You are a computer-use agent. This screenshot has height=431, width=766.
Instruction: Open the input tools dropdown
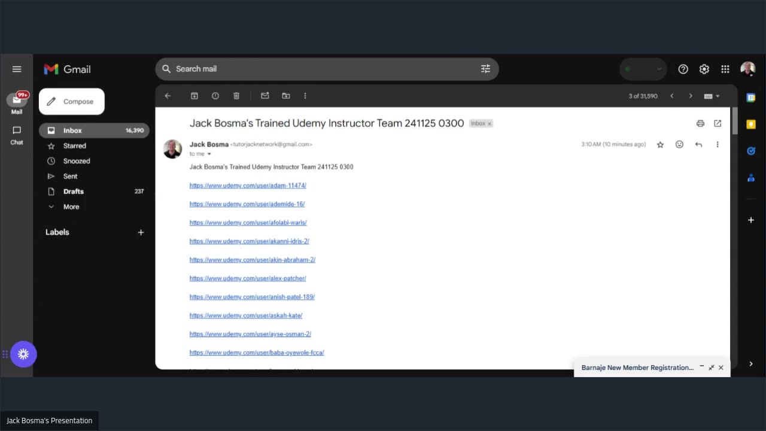(x=712, y=96)
